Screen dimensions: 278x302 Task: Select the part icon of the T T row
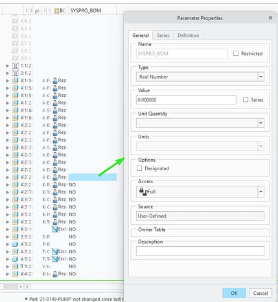coord(16,259)
